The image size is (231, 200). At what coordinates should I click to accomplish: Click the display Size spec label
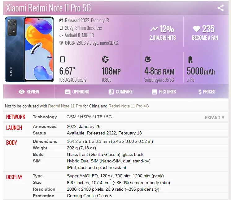(x=37, y=182)
